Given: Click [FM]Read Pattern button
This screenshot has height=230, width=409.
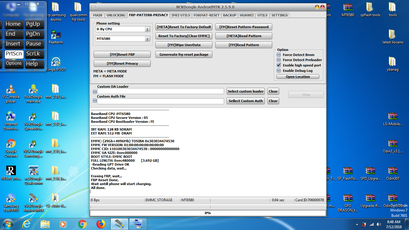Looking at the screenshot, I should click(x=244, y=45).
